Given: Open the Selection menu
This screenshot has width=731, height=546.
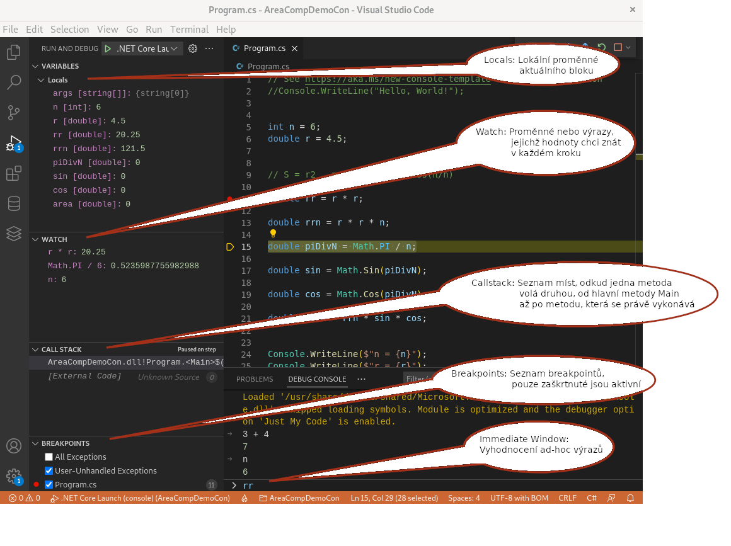Looking at the screenshot, I should click(69, 30).
